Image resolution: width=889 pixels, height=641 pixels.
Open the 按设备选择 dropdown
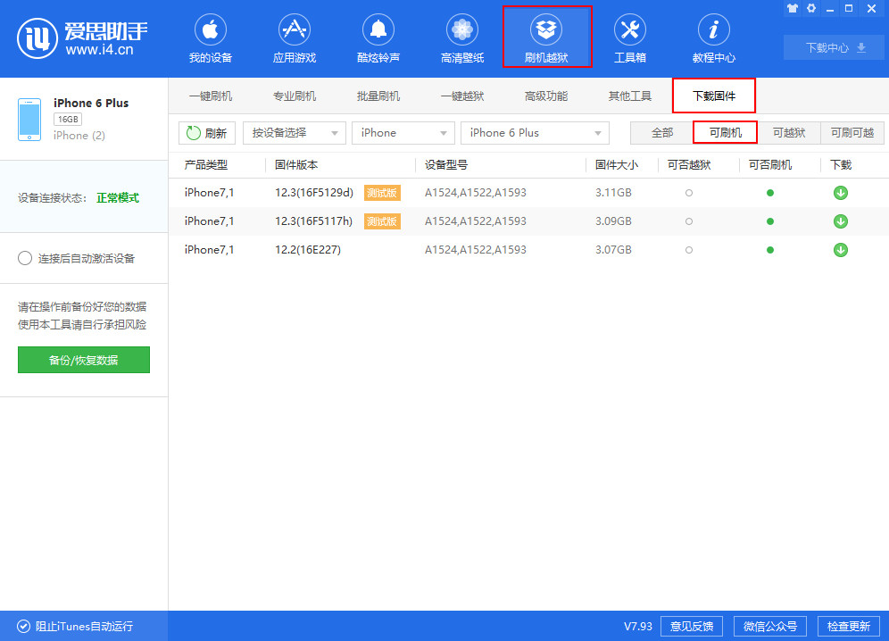295,132
